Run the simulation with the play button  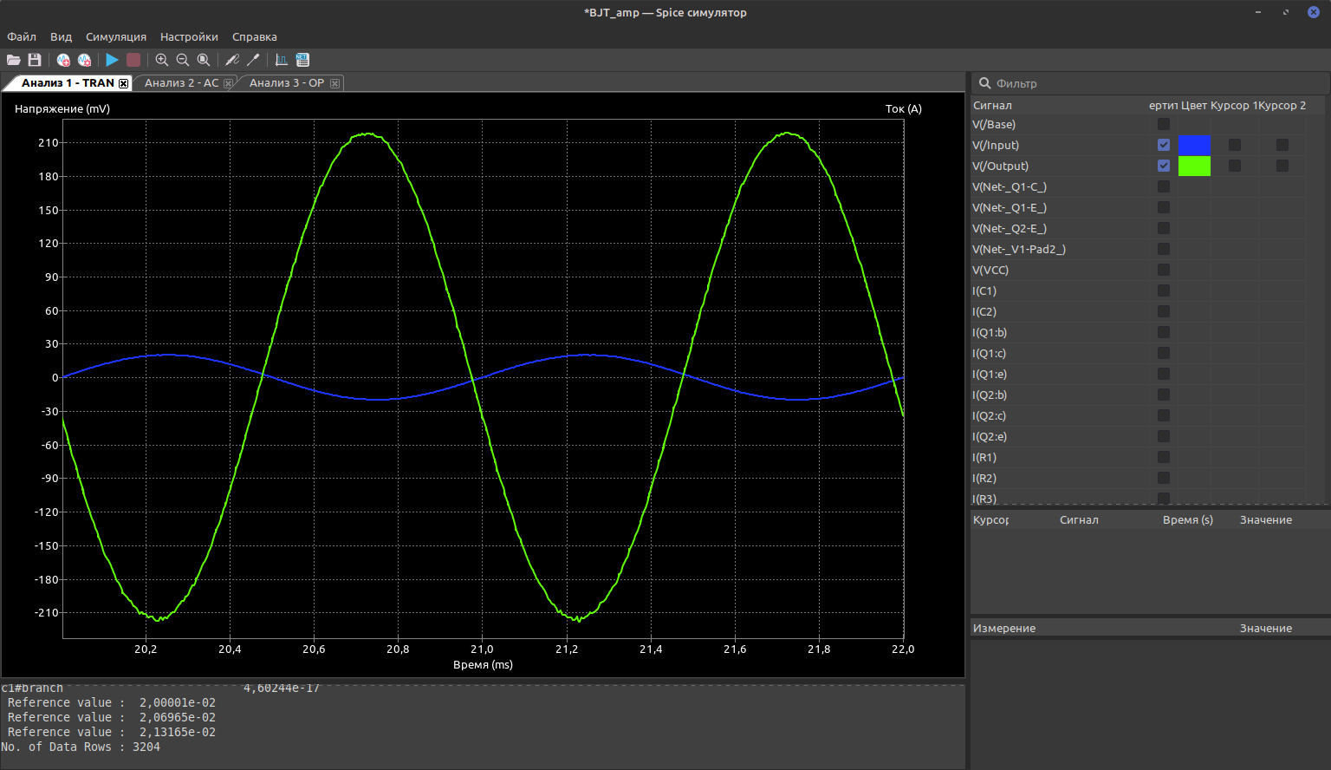coord(112,60)
